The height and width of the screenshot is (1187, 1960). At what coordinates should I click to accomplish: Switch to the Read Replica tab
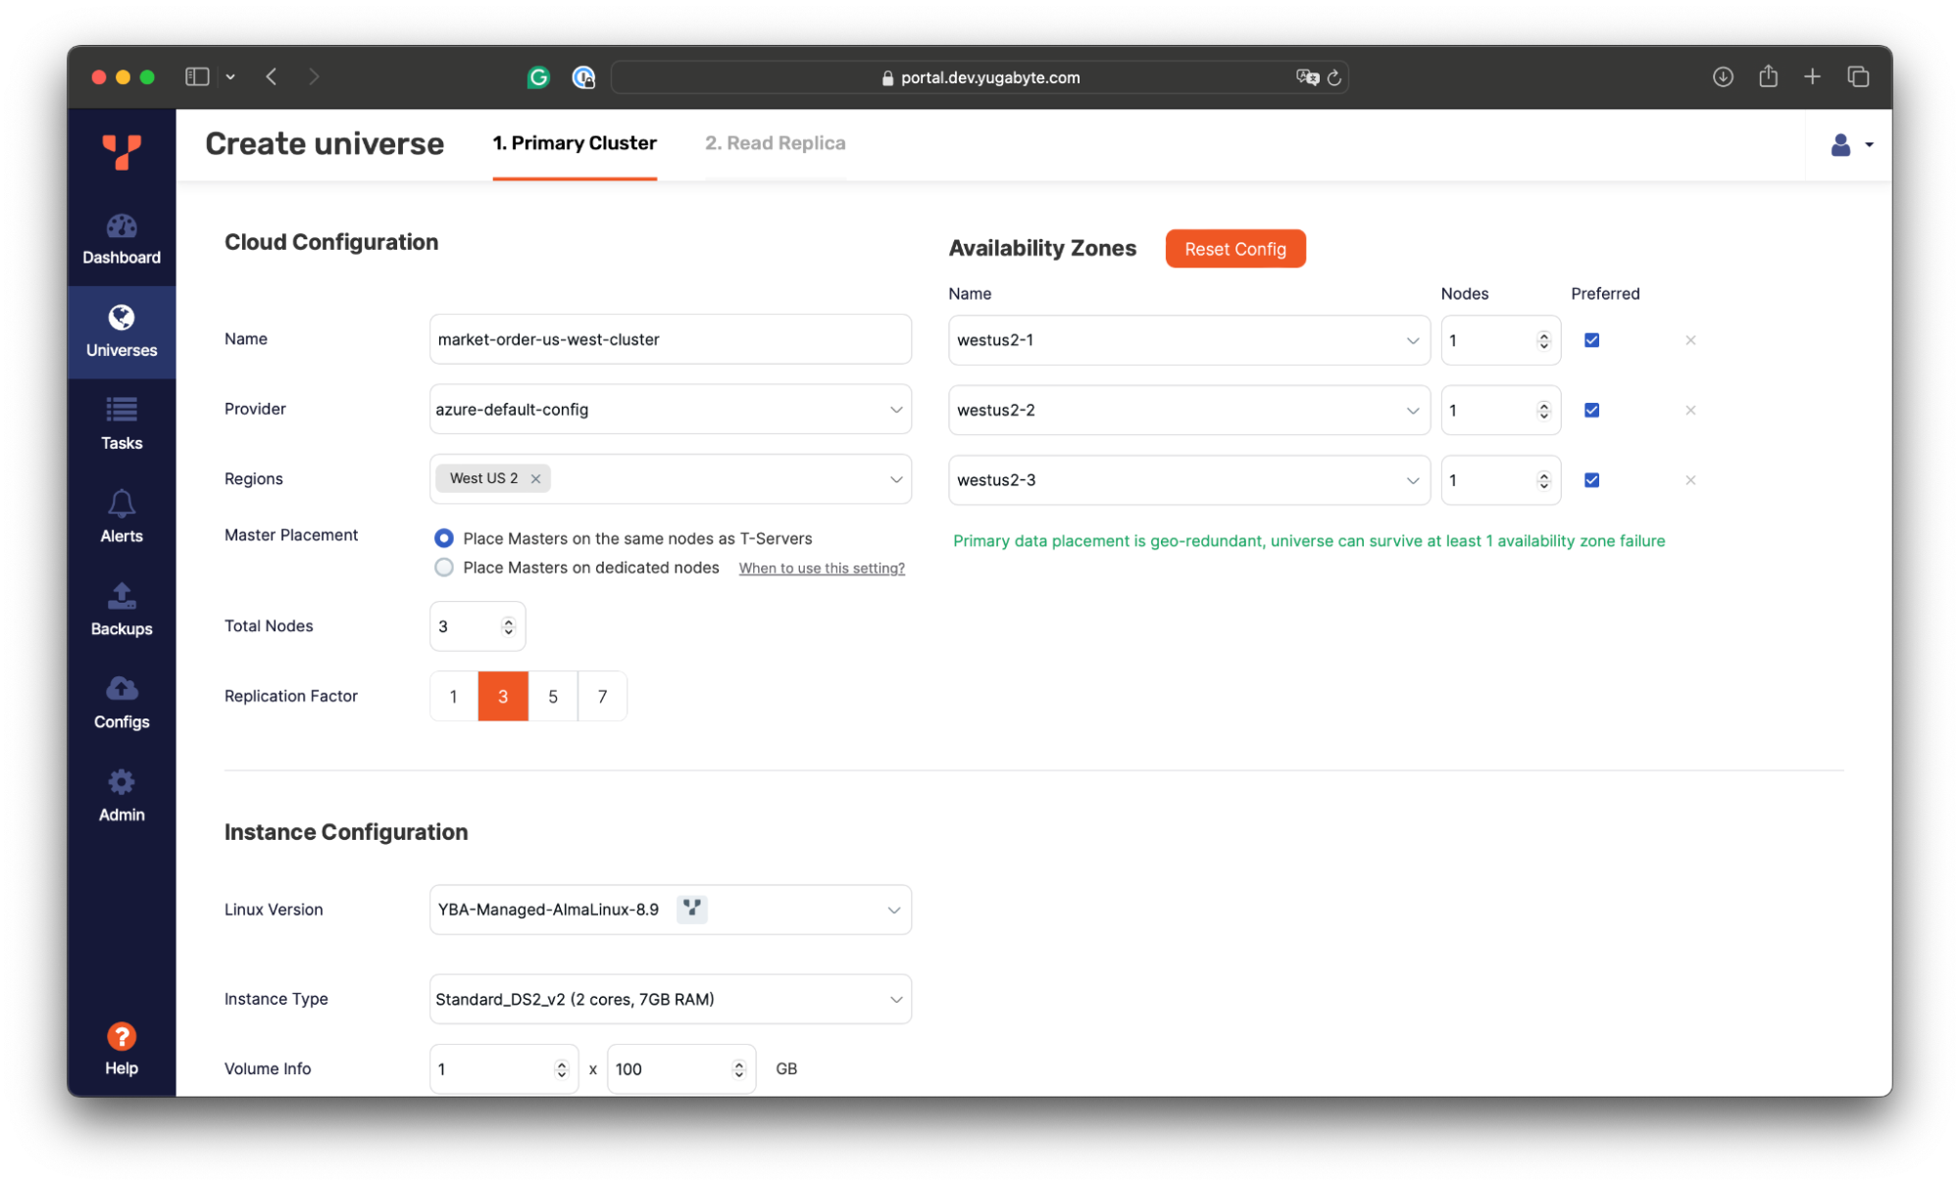(x=775, y=143)
